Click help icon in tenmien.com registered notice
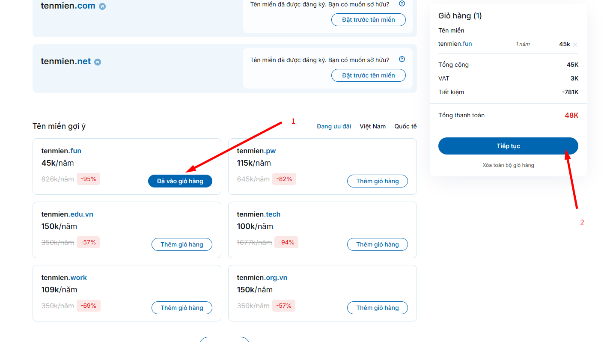 tap(402, 4)
